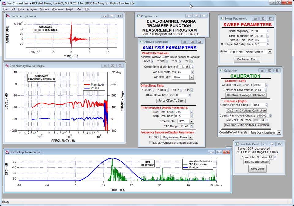Click the Offset Delay Time mS field
The width and height of the screenshot is (294, 206).
point(182,95)
